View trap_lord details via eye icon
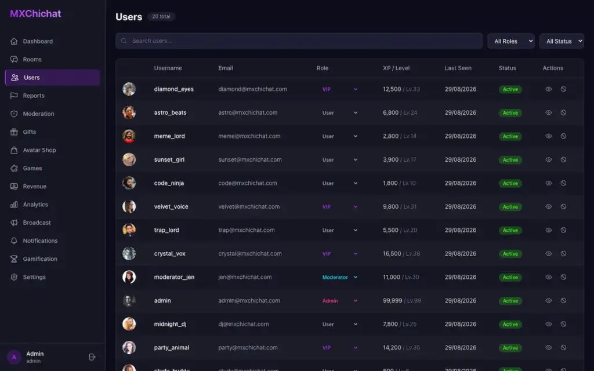The height and width of the screenshot is (371, 594). [548, 230]
